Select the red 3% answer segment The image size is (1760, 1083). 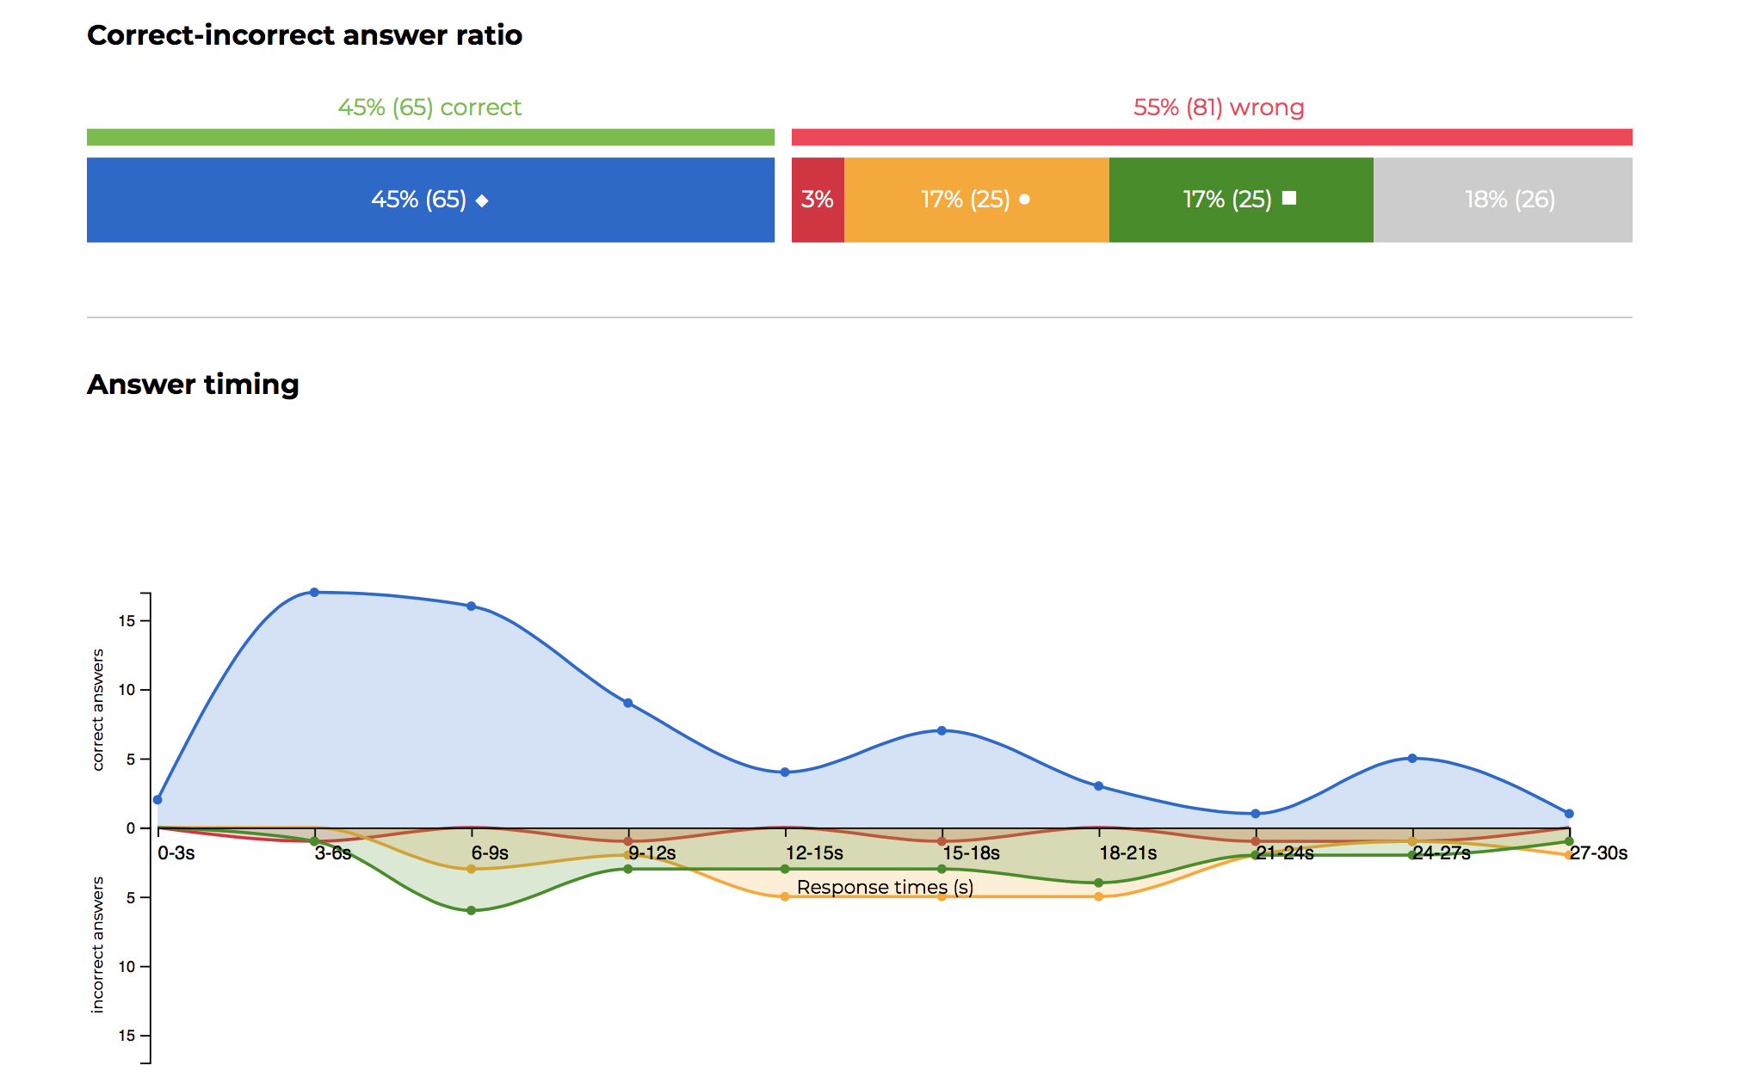point(817,200)
